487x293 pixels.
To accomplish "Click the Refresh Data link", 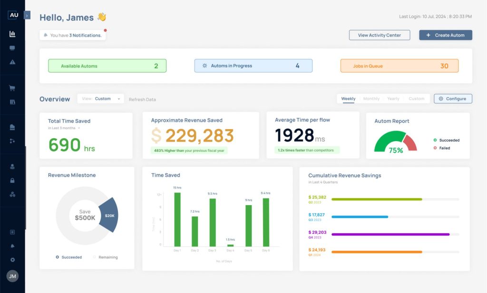I will point(142,100).
